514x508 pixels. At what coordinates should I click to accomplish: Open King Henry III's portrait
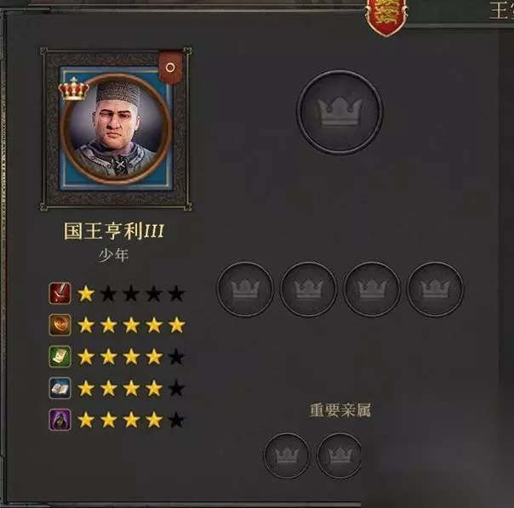click(x=117, y=129)
